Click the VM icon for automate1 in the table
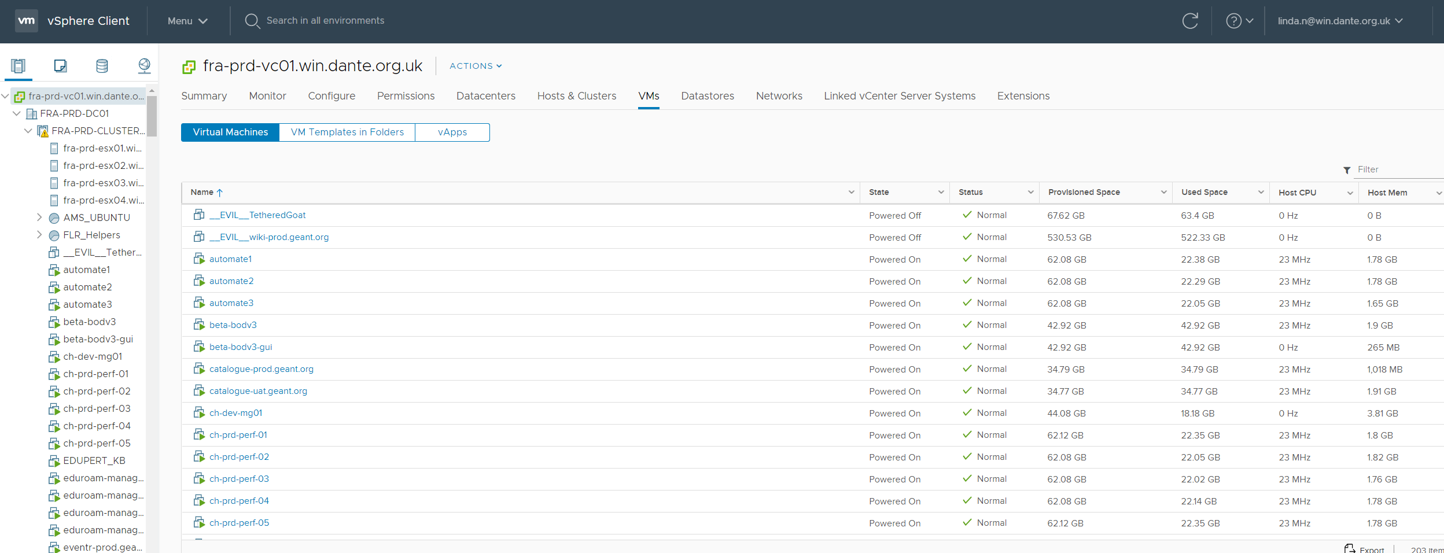Image resolution: width=1444 pixels, height=553 pixels. tap(199, 259)
